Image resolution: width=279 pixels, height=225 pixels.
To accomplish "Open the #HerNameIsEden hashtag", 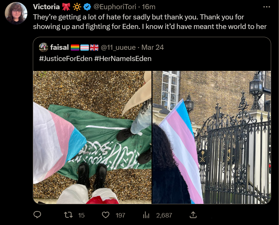I will click(123, 59).
